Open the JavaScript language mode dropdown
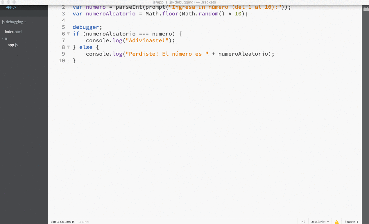Viewport: 369px width, 224px height. pos(320,222)
